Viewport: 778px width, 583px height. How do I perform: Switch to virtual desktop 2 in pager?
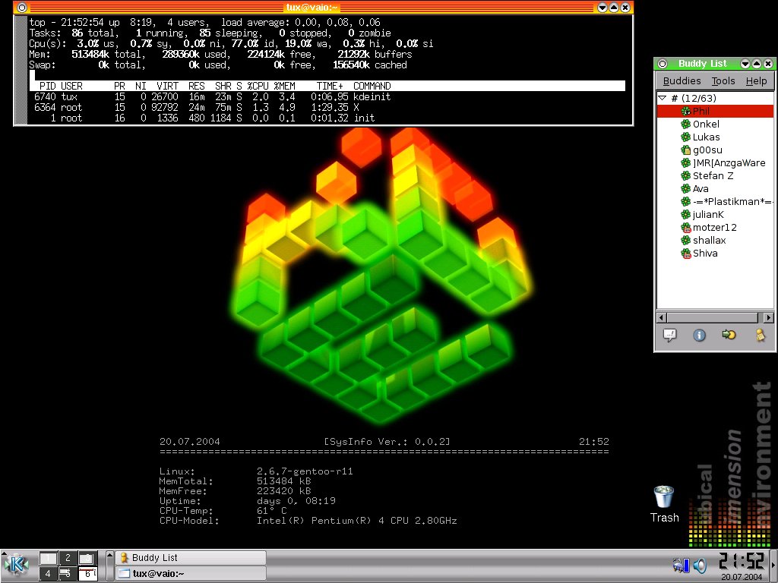tap(68, 558)
